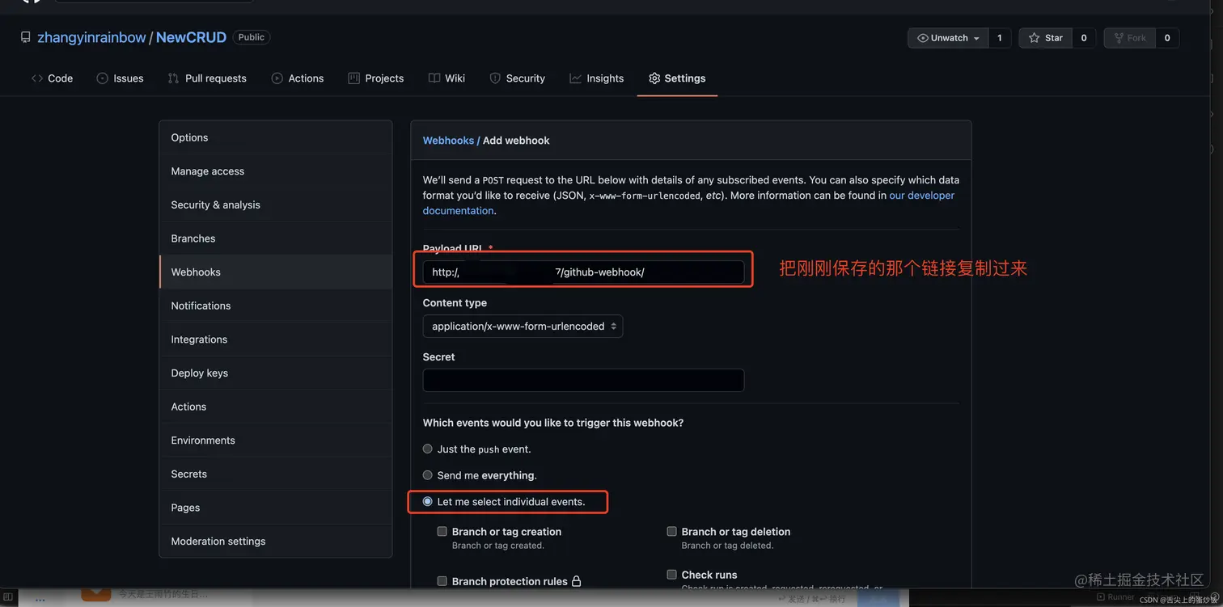The image size is (1223, 607).
Task: Open Options in settings sidebar
Action: (x=276, y=137)
